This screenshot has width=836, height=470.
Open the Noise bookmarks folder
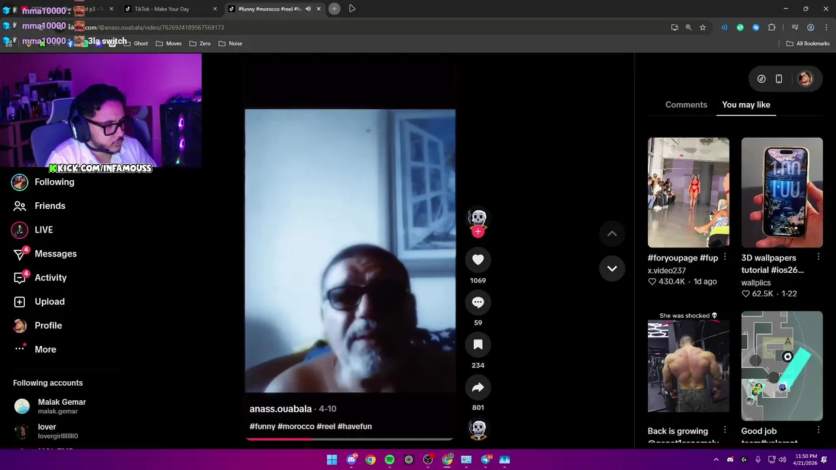(x=230, y=44)
